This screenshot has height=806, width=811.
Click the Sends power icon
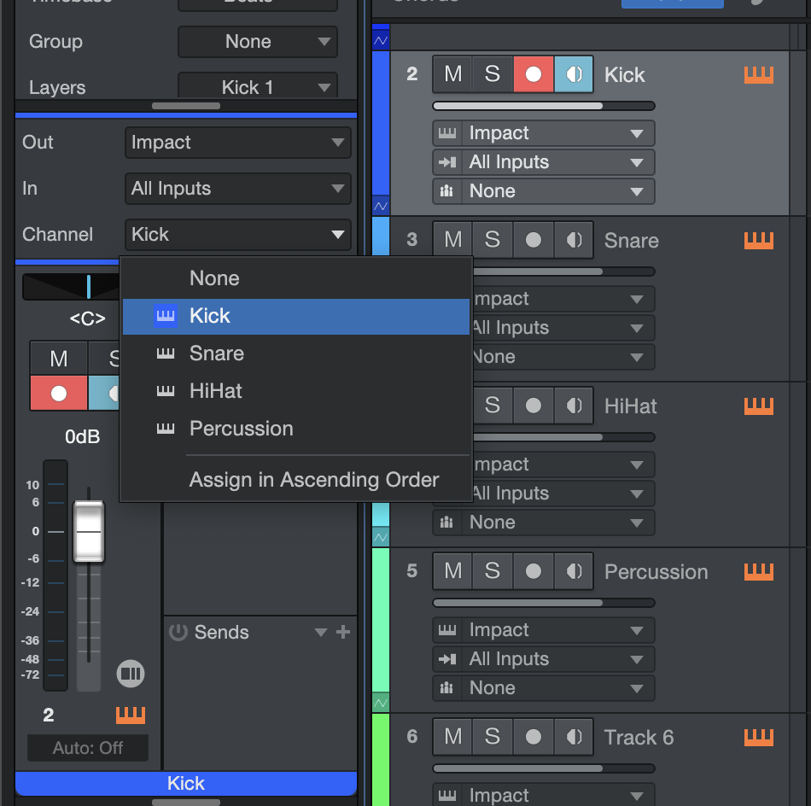pyautogui.click(x=178, y=632)
